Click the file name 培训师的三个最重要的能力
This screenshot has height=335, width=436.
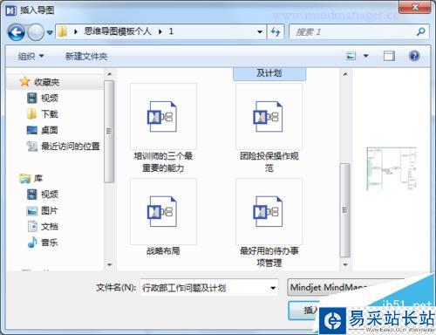pyautogui.click(x=163, y=162)
